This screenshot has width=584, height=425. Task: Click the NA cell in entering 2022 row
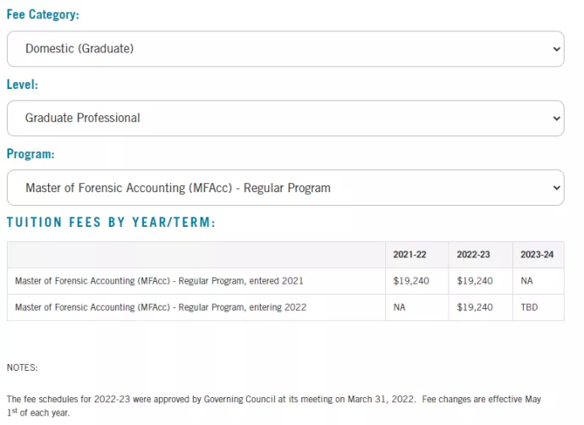(399, 307)
